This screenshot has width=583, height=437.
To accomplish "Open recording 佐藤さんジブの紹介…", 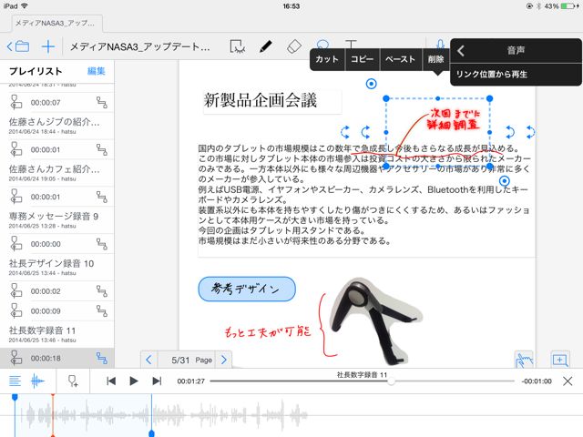I will point(56,126).
